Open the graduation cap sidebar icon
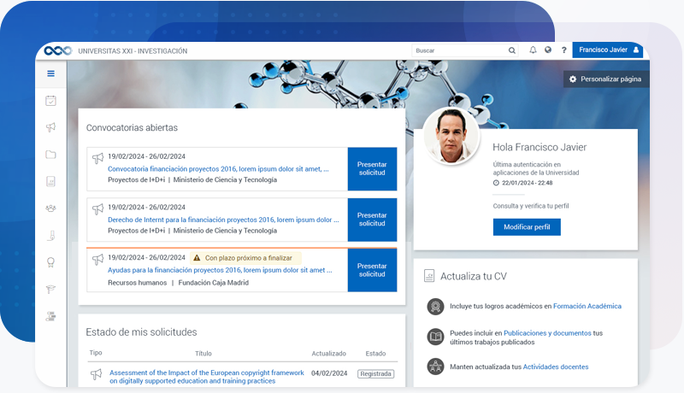Screen dimensions: 684x393 pos(50,289)
